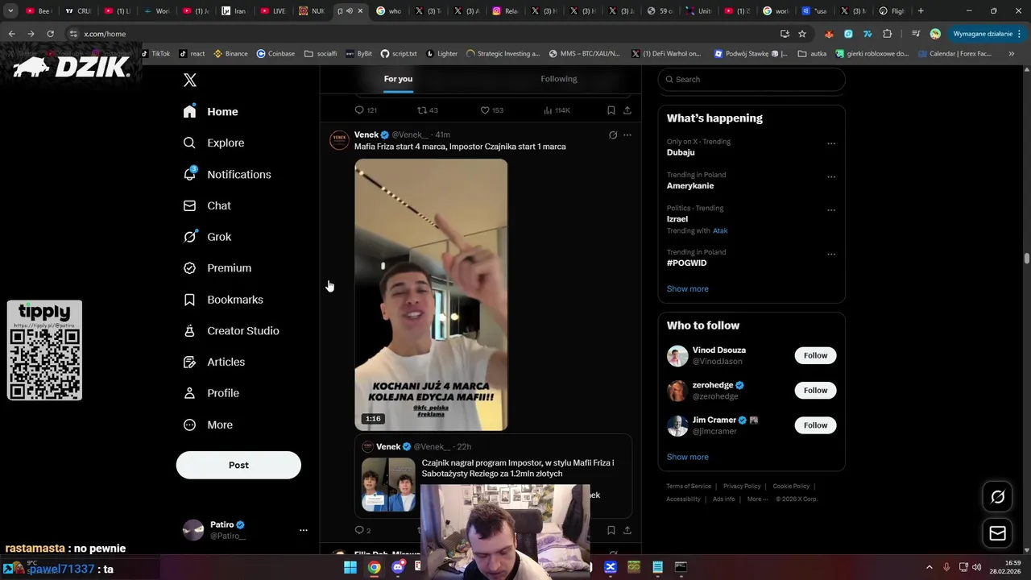Click the Windows Start button
The height and width of the screenshot is (580, 1031).
[350, 567]
